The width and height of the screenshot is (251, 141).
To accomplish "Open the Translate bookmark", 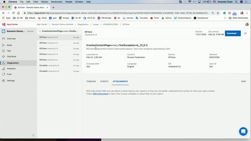I will pyautogui.click(x=142, y=18).
